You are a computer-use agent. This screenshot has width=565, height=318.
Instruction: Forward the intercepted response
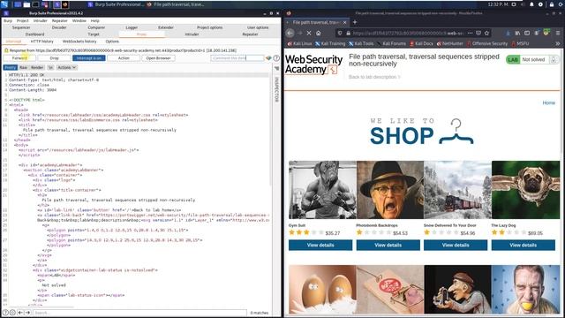19,58
